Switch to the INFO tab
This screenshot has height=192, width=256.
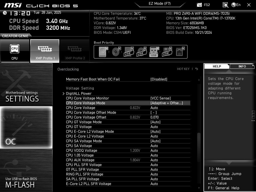[x=242, y=66]
